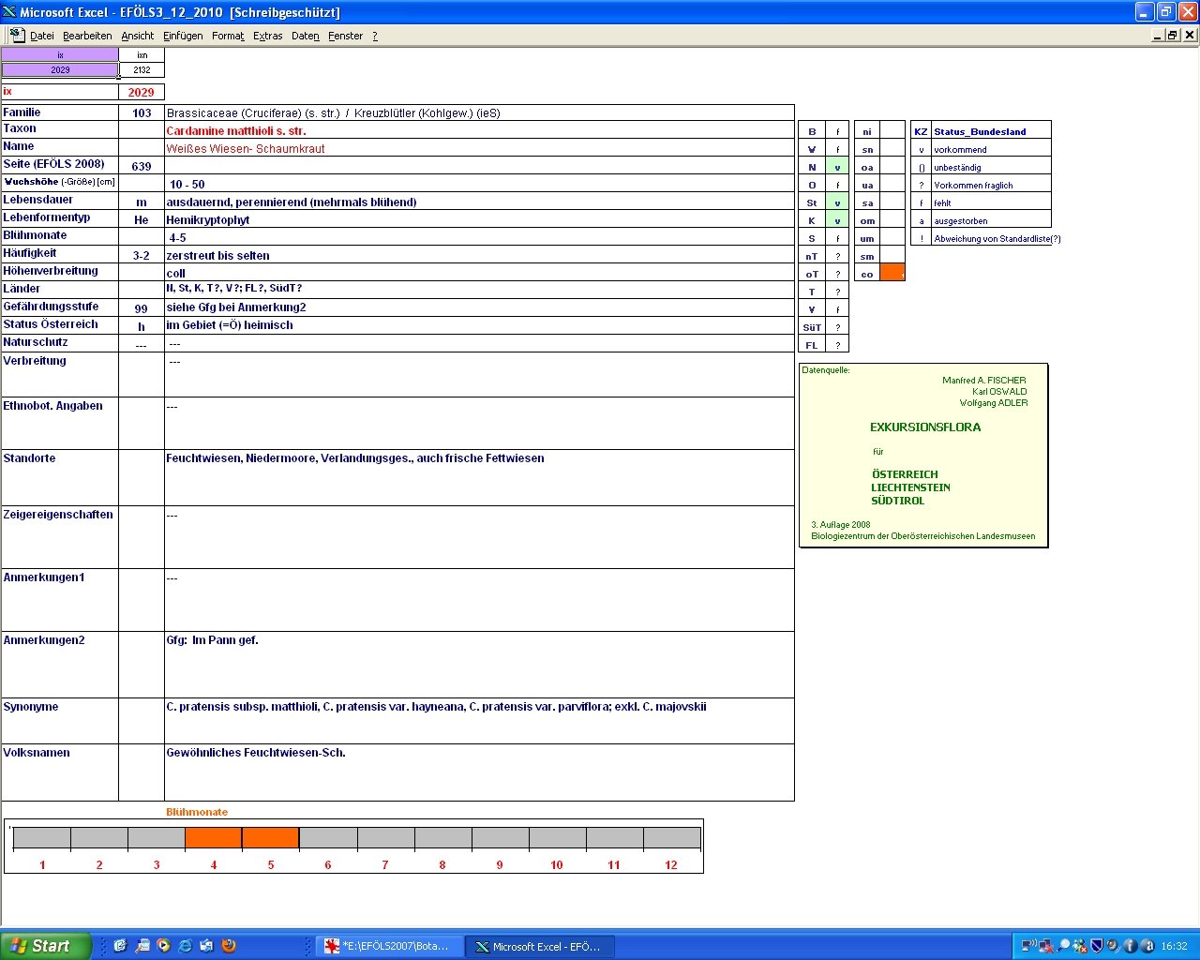Open the Bearbeiten menu
1200x960 pixels.
coord(87,36)
